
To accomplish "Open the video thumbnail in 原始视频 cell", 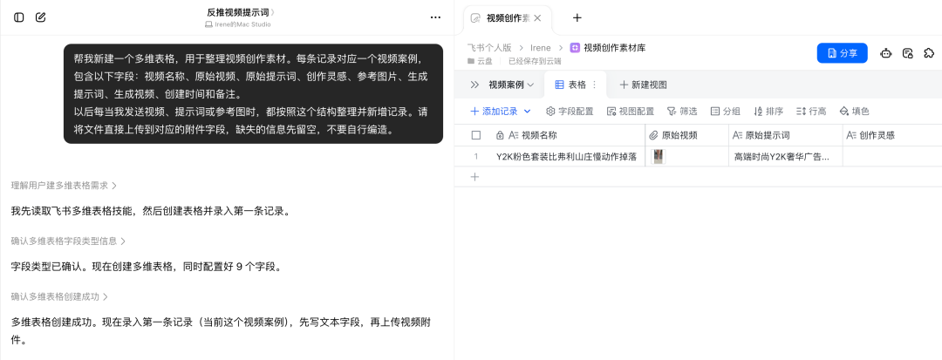I will click(x=659, y=157).
